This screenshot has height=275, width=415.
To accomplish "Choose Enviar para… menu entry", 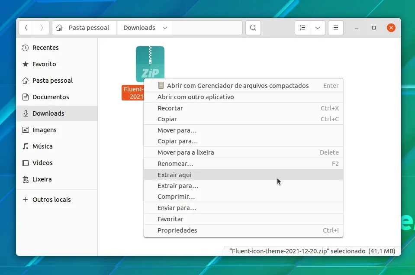I will pos(243,208).
